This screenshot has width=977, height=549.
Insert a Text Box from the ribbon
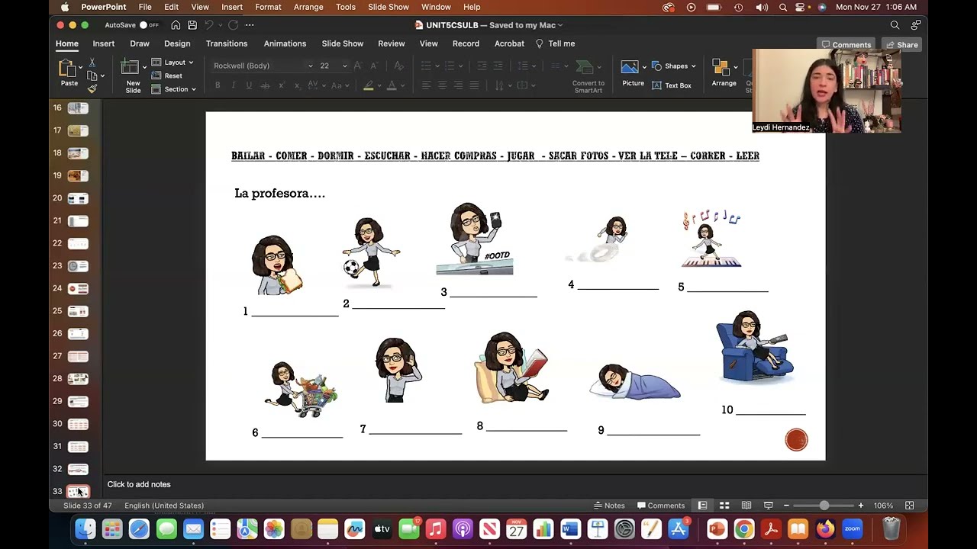tap(672, 85)
